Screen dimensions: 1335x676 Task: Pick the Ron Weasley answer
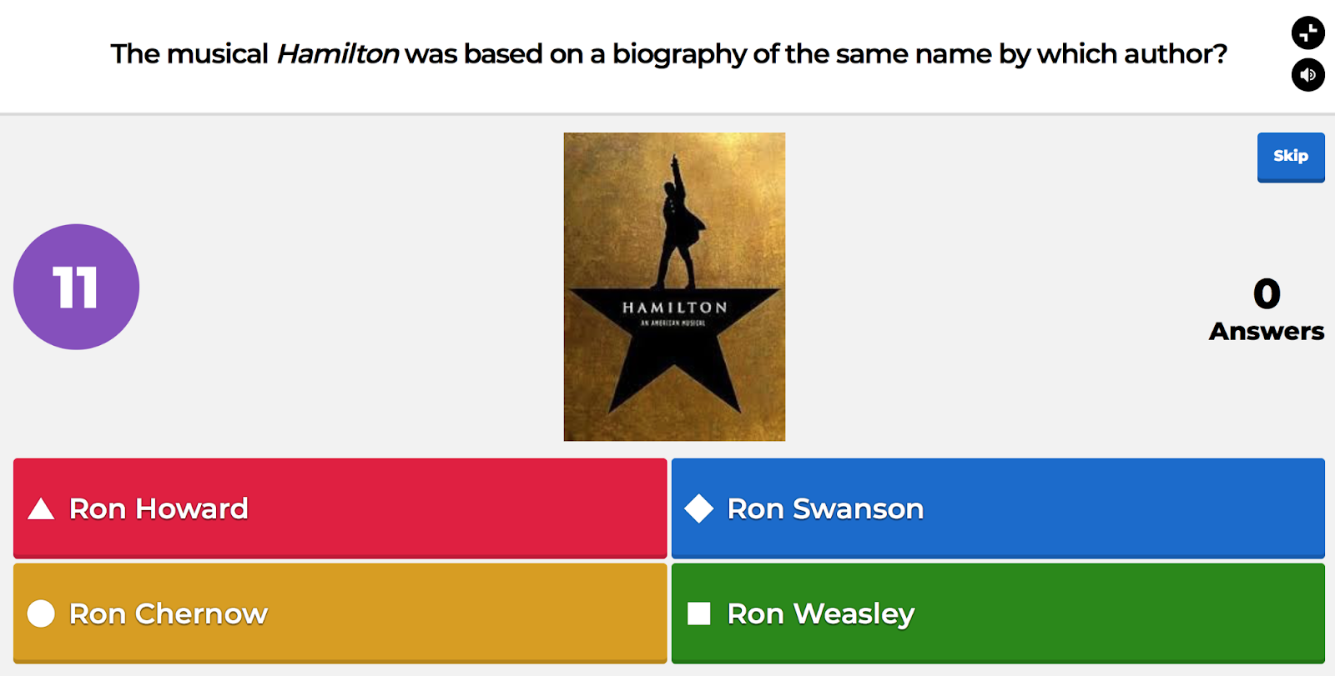click(x=998, y=613)
